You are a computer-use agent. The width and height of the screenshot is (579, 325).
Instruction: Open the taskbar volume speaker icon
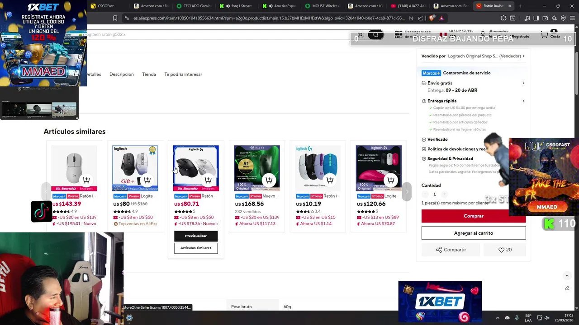coord(546,318)
